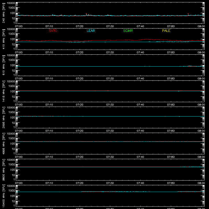Click 07:00 time label under 245 MHz plot
The width and height of the screenshot is (209, 209).
(19, 26)
